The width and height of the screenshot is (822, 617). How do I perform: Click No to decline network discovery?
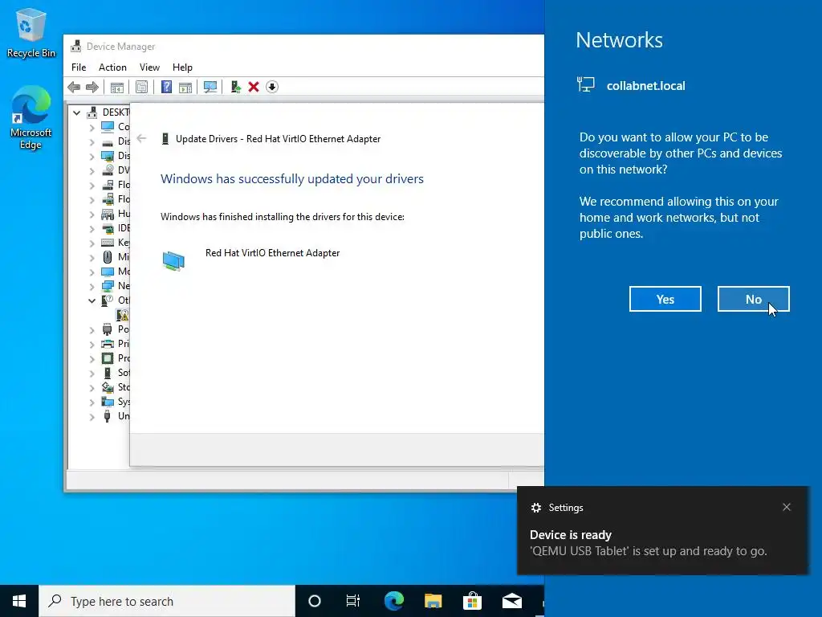point(753,299)
